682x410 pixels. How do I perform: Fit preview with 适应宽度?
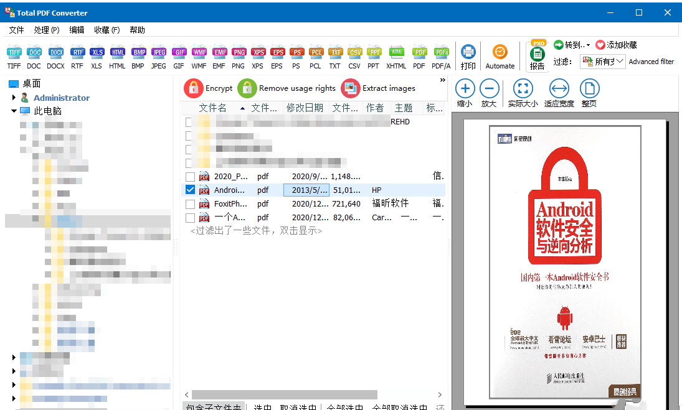point(559,93)
